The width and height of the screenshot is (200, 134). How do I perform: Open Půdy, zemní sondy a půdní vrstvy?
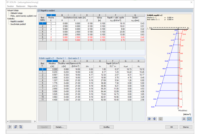(x=23, y=16)
